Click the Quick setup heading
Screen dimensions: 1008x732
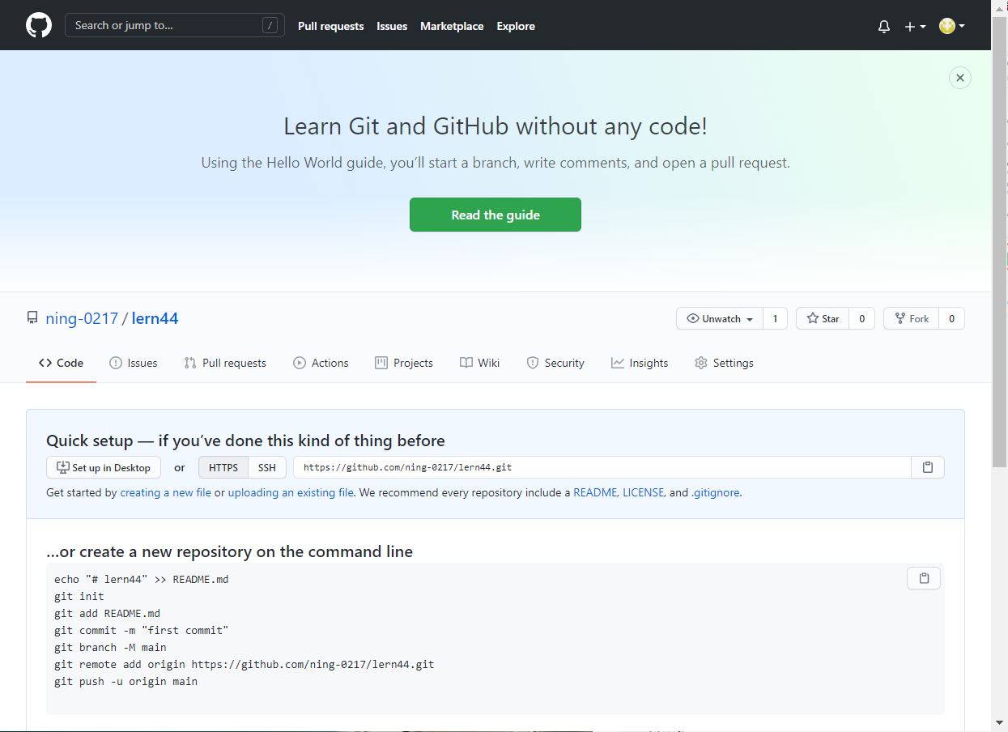tap(245, 441)
